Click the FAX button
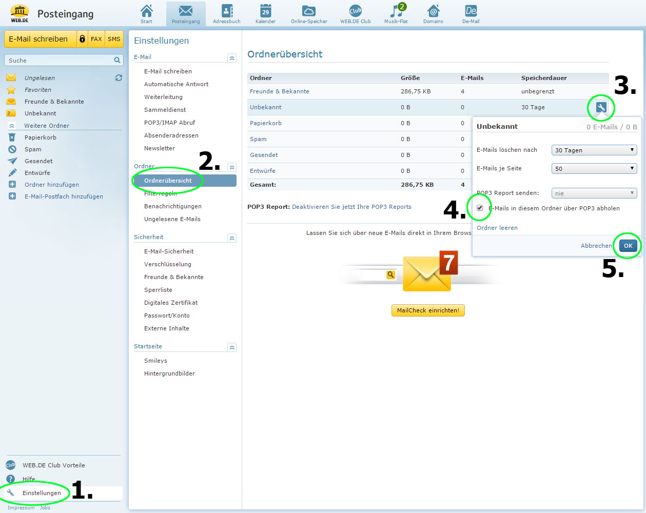Screen dimensions: 646x513 (x=96, y=39)
